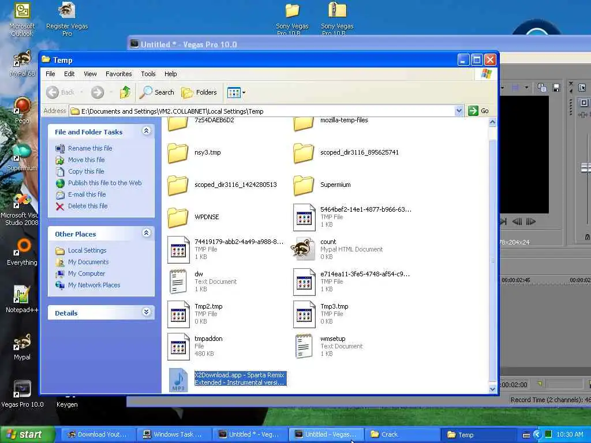The image size is (591, 443).
Task: Open the Vegas Pro 10.0 desktop shortcut
Action: coord(22,394)
